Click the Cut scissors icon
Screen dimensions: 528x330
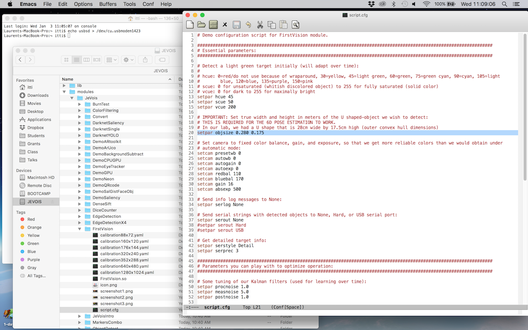[260, 25]
